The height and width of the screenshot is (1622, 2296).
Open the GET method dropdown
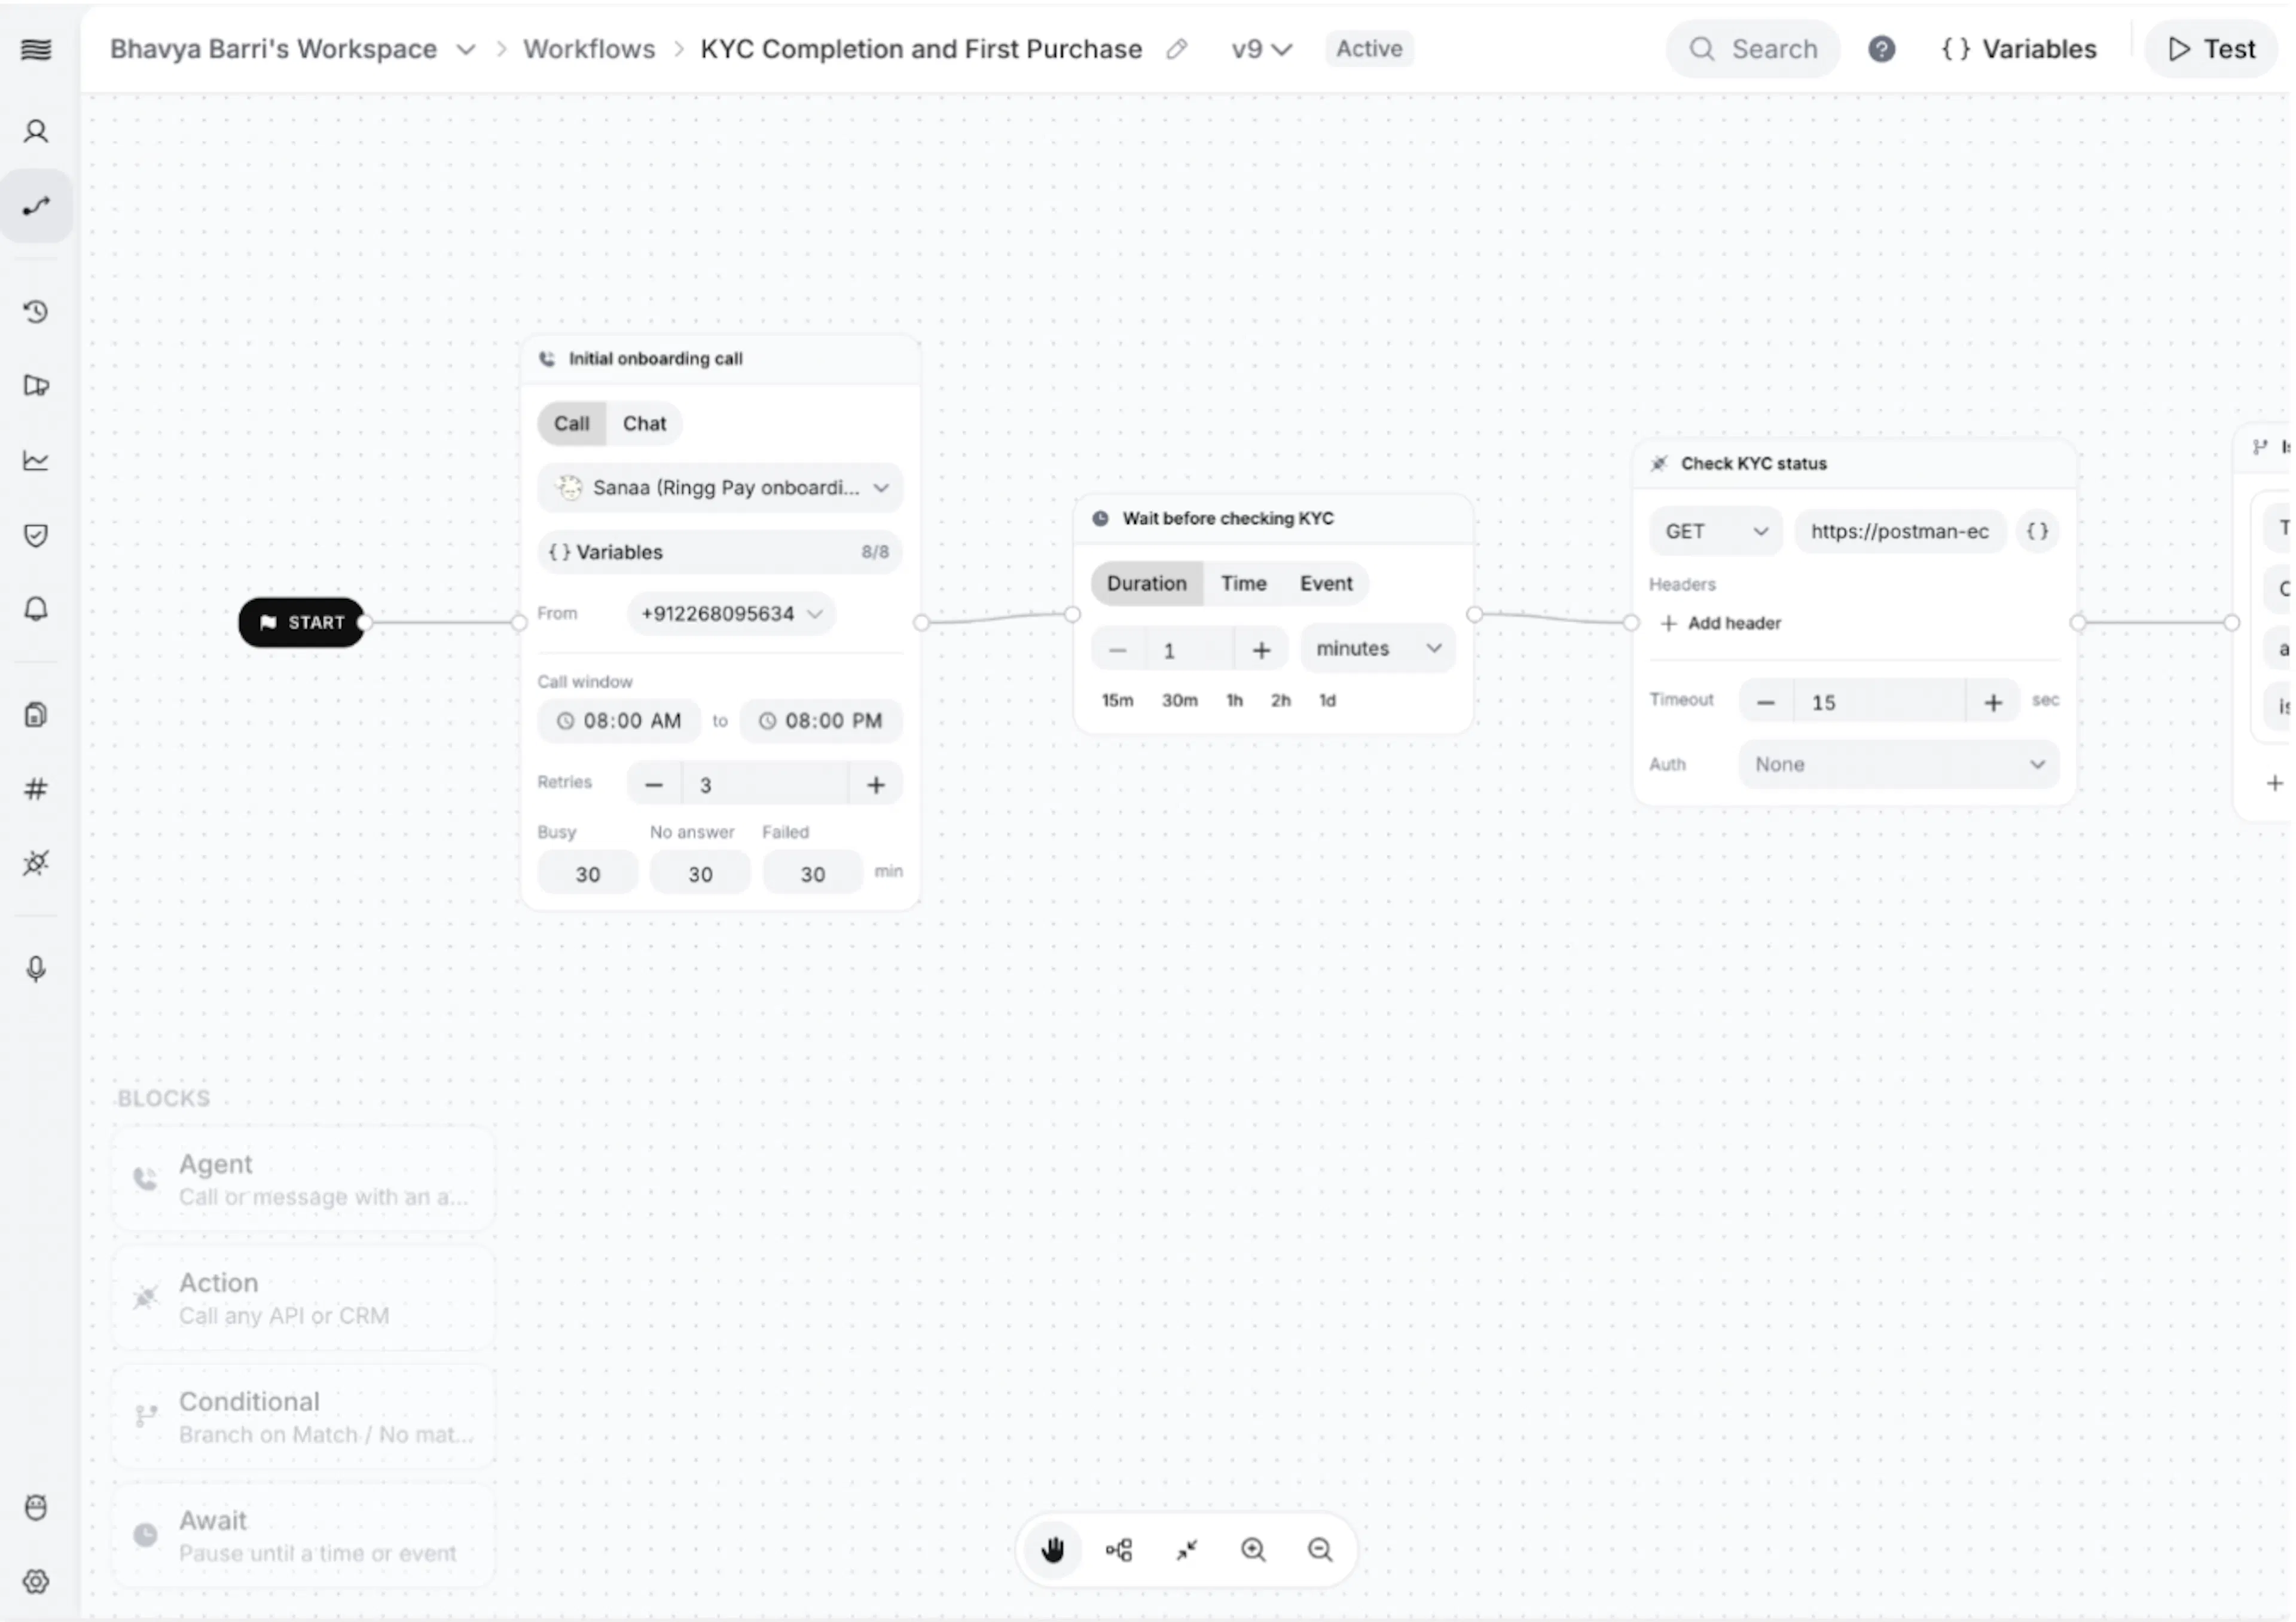pyautogui.click(x=1716, y=532)
